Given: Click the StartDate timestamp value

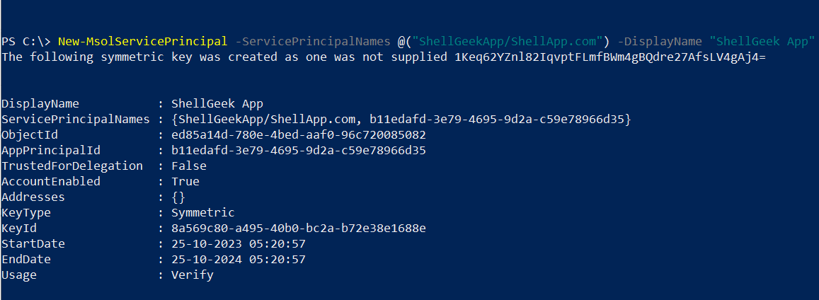Looking at the screenshot, I should coord(238,244).
